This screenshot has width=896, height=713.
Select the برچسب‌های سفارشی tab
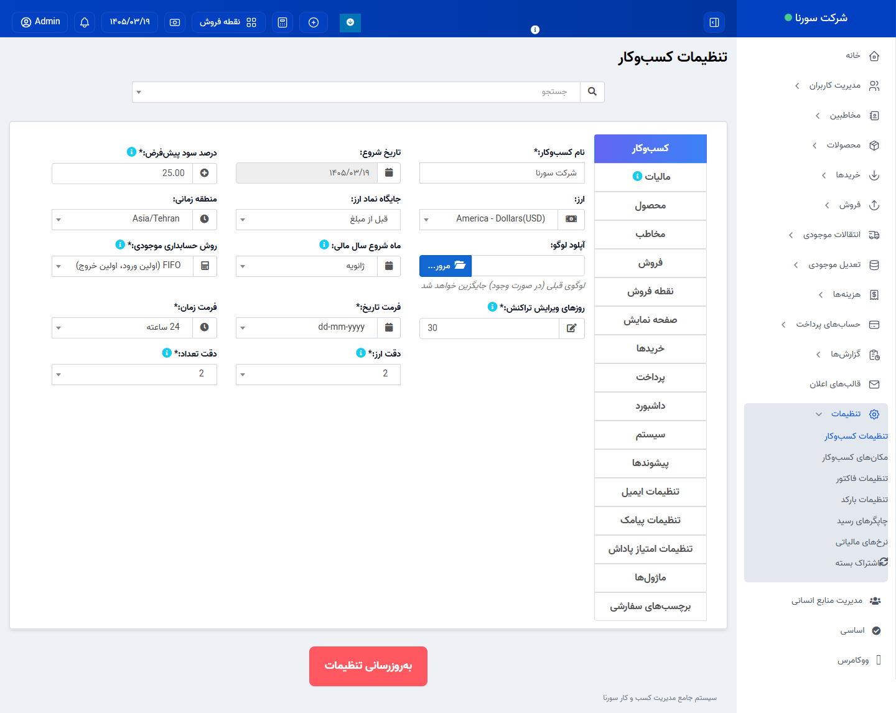(650, 606)
